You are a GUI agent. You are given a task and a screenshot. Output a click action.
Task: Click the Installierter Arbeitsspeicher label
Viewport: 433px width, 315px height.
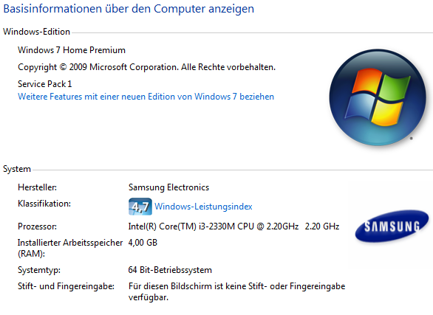[70, 248]
